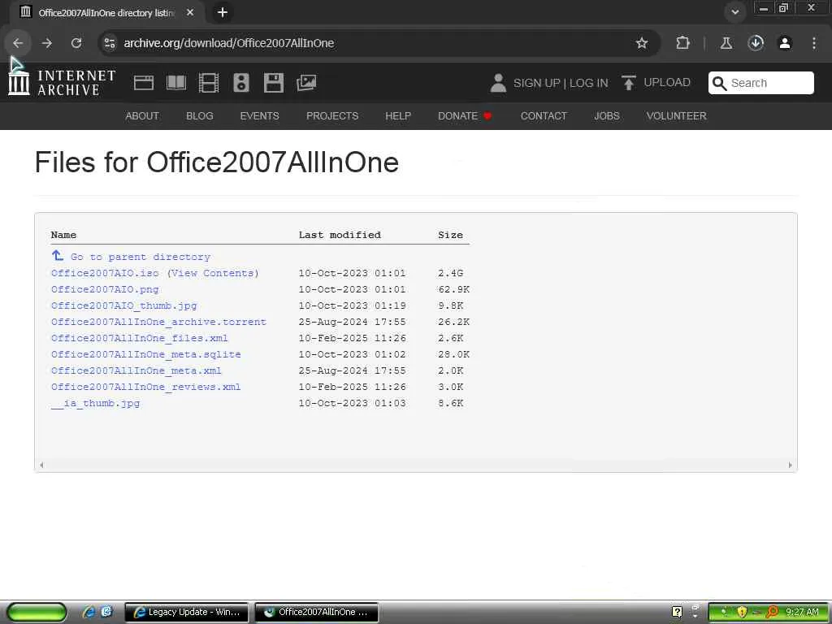Viewport: 832px width, 624px height.
Task: Click the user silhouette icon
Action: point(498,83)
